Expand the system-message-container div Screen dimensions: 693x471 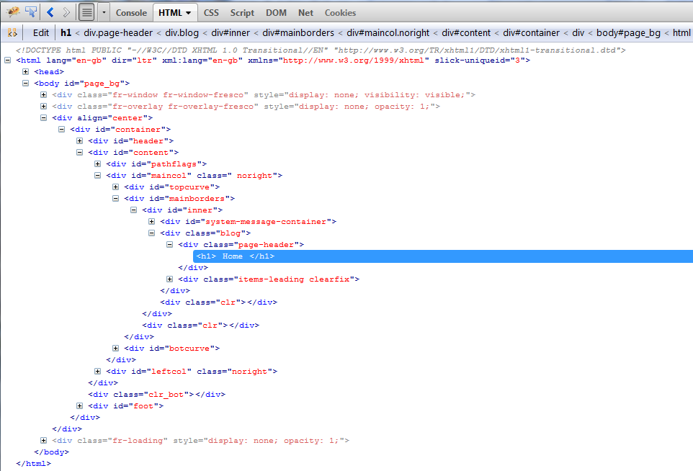click(x=151, y=221)
